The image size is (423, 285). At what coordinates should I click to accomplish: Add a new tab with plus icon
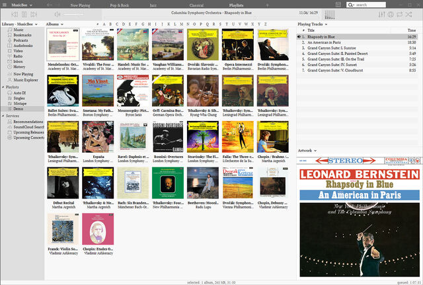[267, 5]
